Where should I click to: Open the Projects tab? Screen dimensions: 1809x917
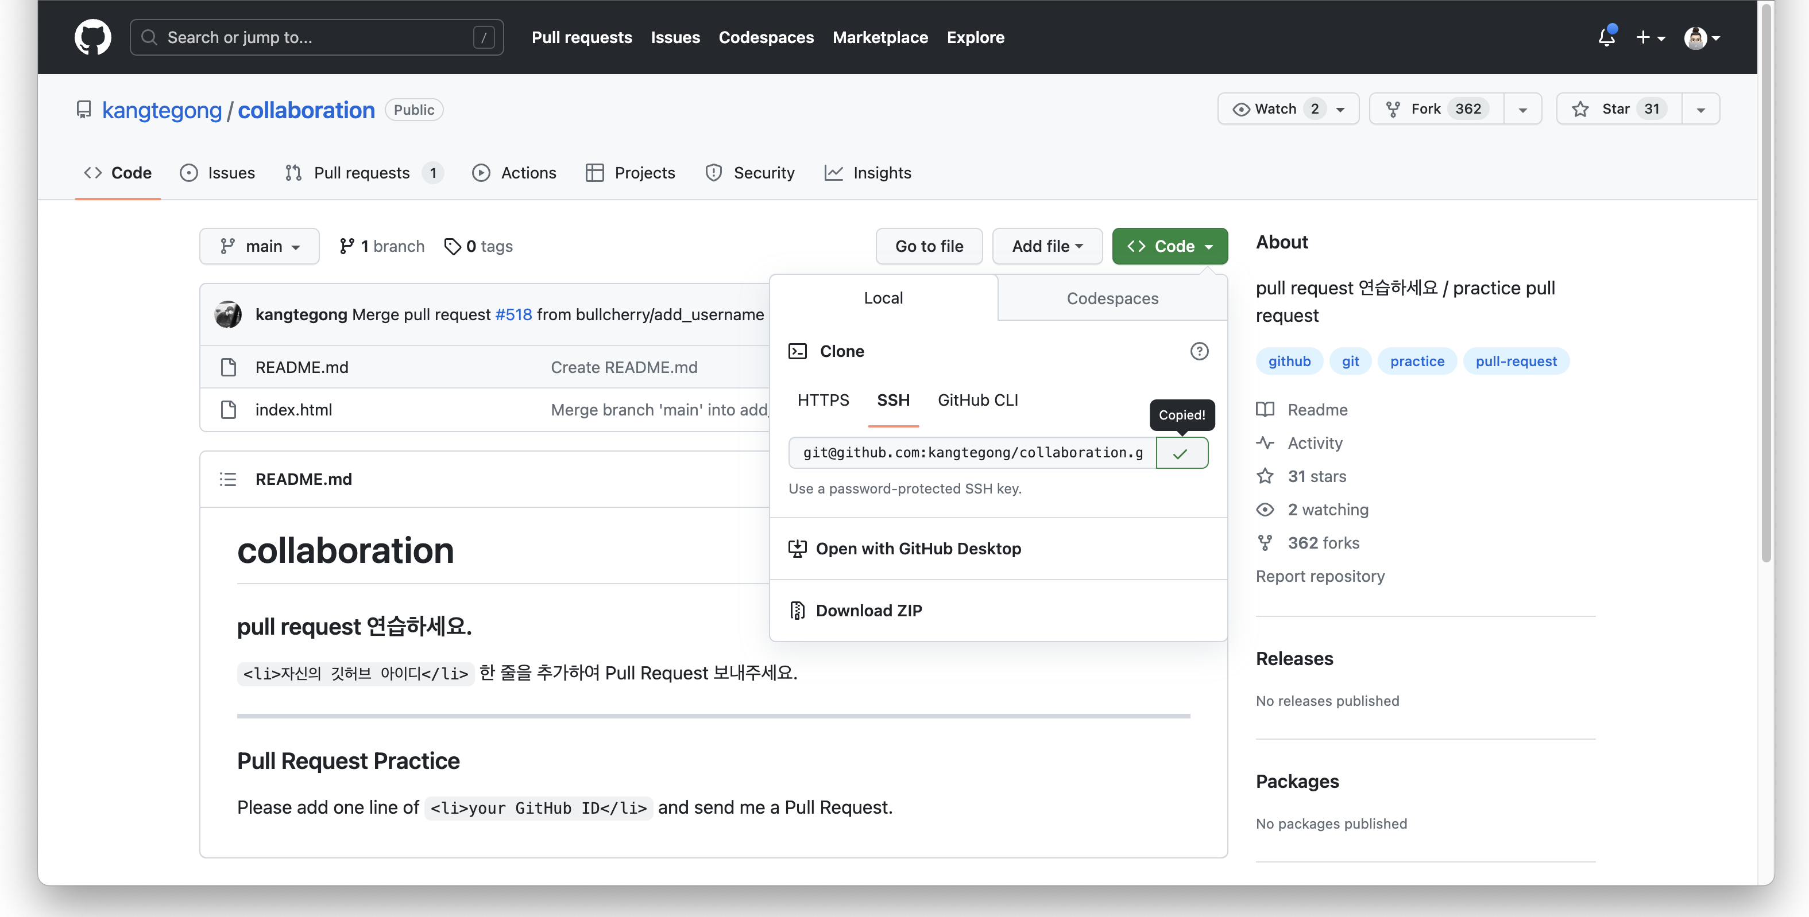pyautogui.click(x=631, y=173)
